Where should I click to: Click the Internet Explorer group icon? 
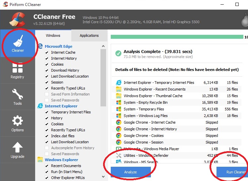pos(40,106)
